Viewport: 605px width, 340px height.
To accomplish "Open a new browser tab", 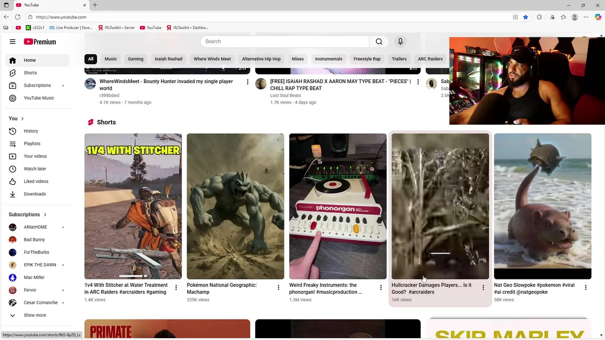I will pyautogui.click(x=95, y=5).
